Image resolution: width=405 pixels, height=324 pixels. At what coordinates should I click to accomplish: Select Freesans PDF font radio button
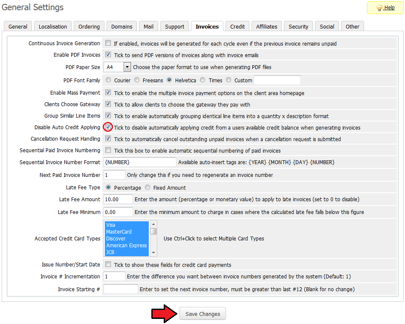tap(137, 80)
